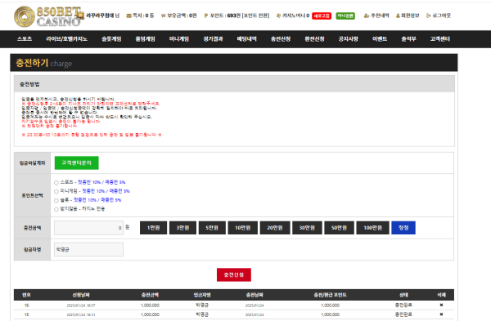Select the 미니게임 bonus point radio
Screen dimensions: 491x321
[56, 192]
